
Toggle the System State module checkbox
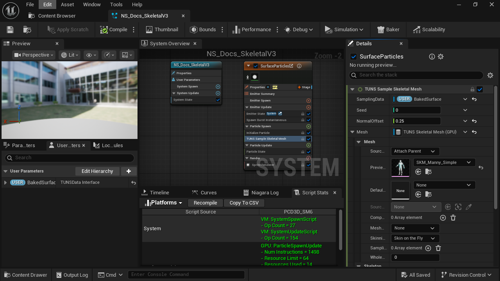point(218,100)
